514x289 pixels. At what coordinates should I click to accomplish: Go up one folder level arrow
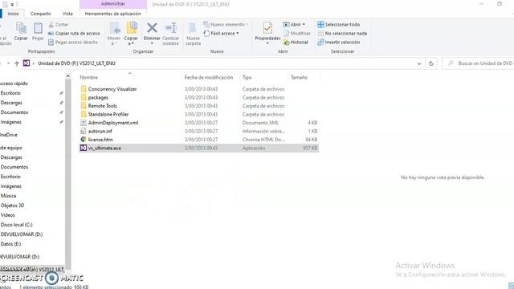click(x=17, y=63)
